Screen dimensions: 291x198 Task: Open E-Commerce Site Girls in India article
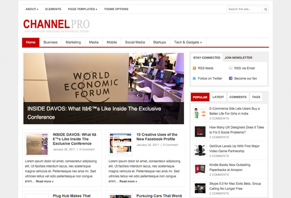tap(234, 111)
